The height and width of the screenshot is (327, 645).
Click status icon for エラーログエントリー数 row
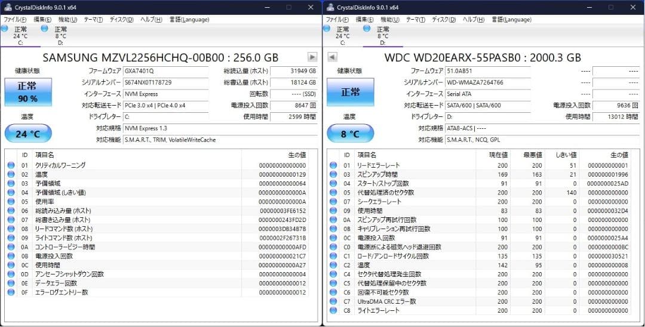click(x=11, y=292)
